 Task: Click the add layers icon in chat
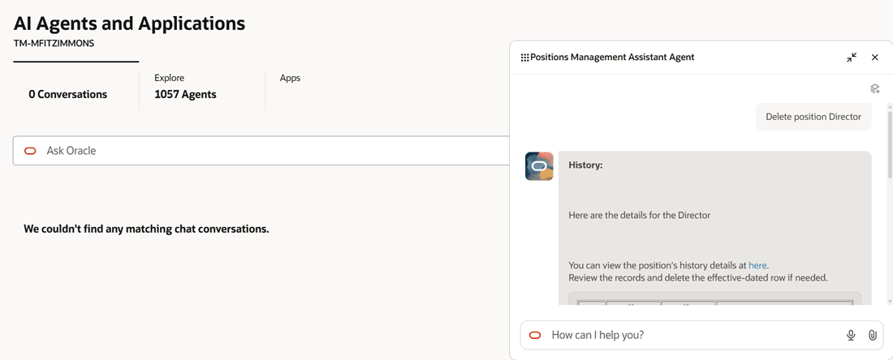point(875,88)
